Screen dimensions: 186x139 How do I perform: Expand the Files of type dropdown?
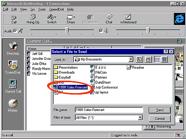[x=140, y=117]
